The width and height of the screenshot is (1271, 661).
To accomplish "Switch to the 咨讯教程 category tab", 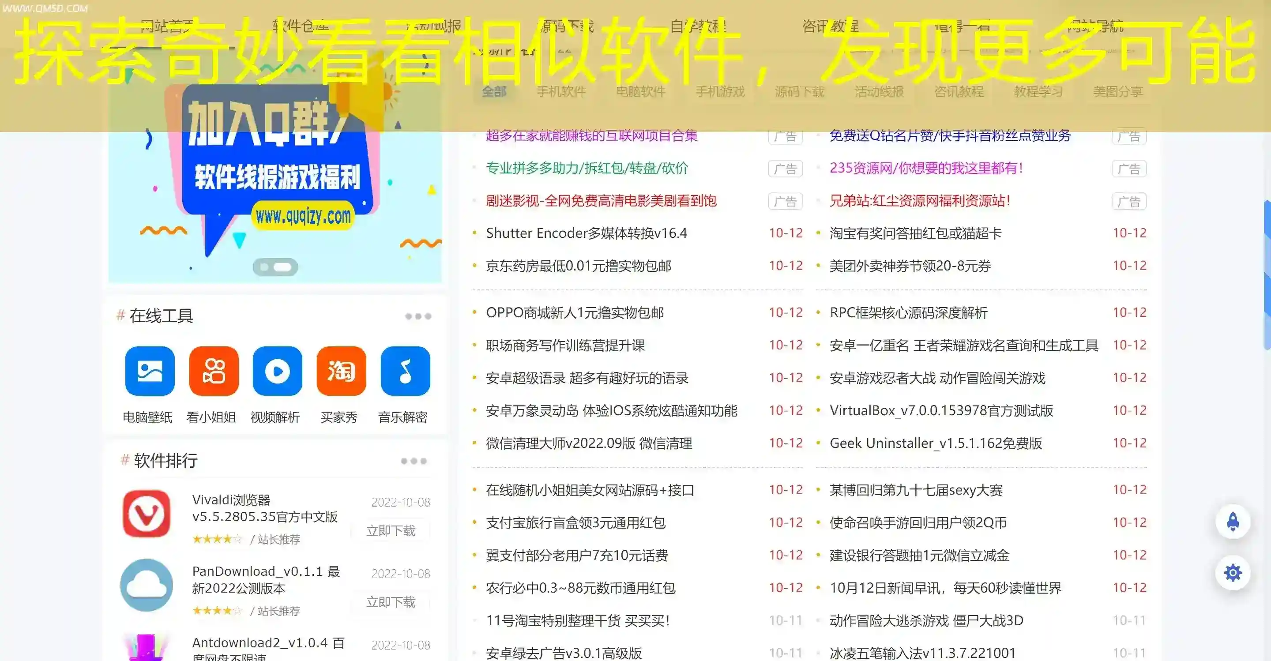I will click(x=959, y=91).
